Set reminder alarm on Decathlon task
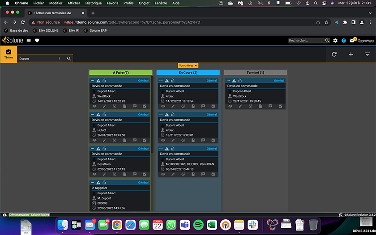This screenshot has width=376, height=235. click(115, 174)
